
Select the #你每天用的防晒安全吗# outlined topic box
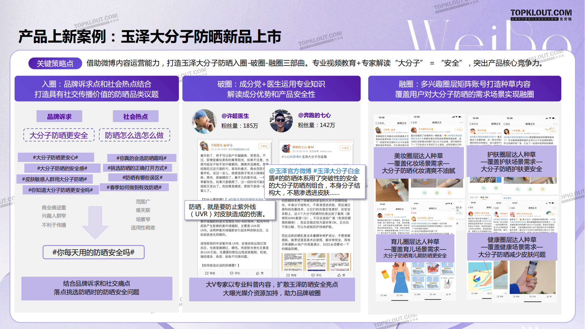[x=93, y=252]
